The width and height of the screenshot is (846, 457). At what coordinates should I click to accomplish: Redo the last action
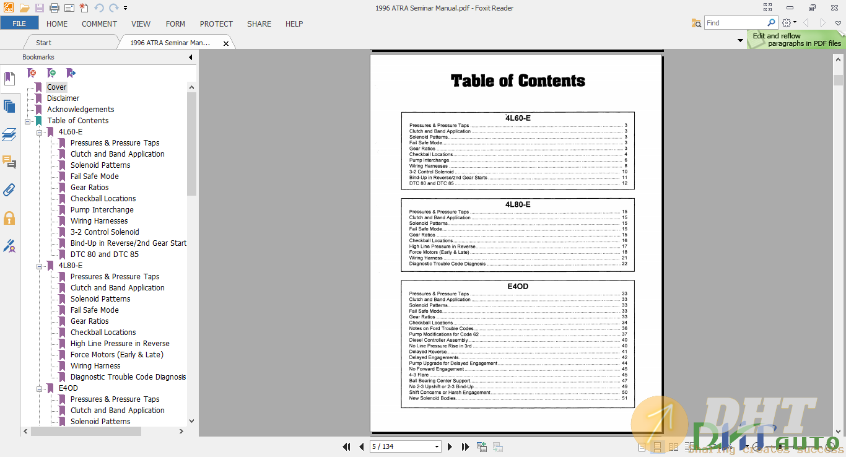(x=113, y=8)
